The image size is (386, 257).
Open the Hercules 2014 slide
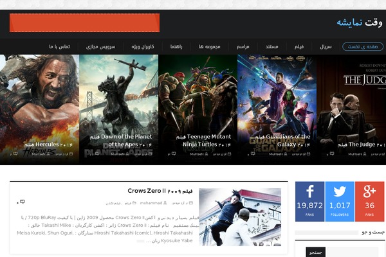point(39,109)
